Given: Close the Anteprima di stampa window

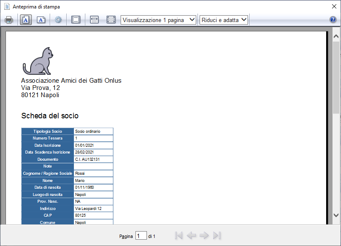Looking at the screenshot, I should click(x=334, y=6).
